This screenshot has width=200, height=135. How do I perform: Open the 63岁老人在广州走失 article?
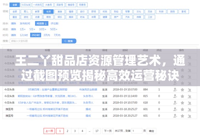(47, 103)
